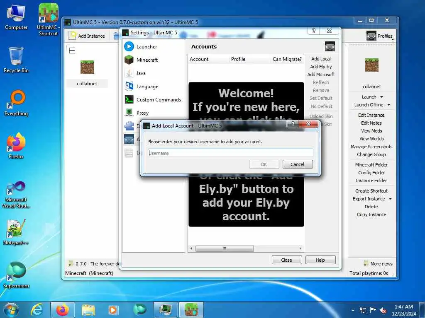Select the Everything desktop icon
This screenshot has height=318, width=425.
(x=16, y=103)
